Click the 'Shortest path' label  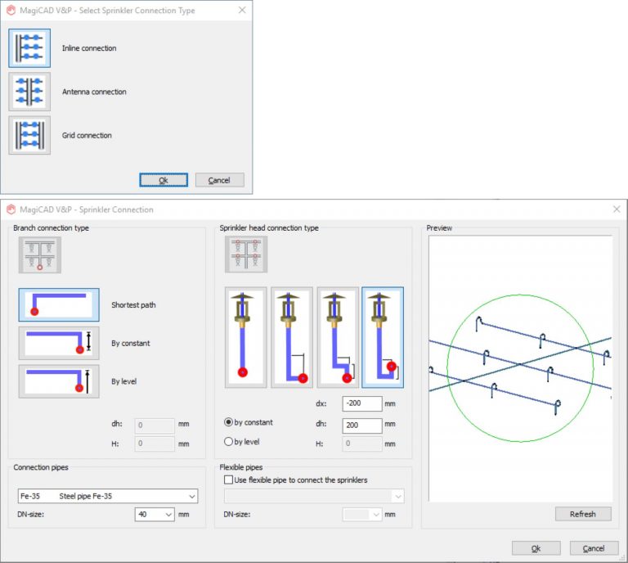point(133,305)
